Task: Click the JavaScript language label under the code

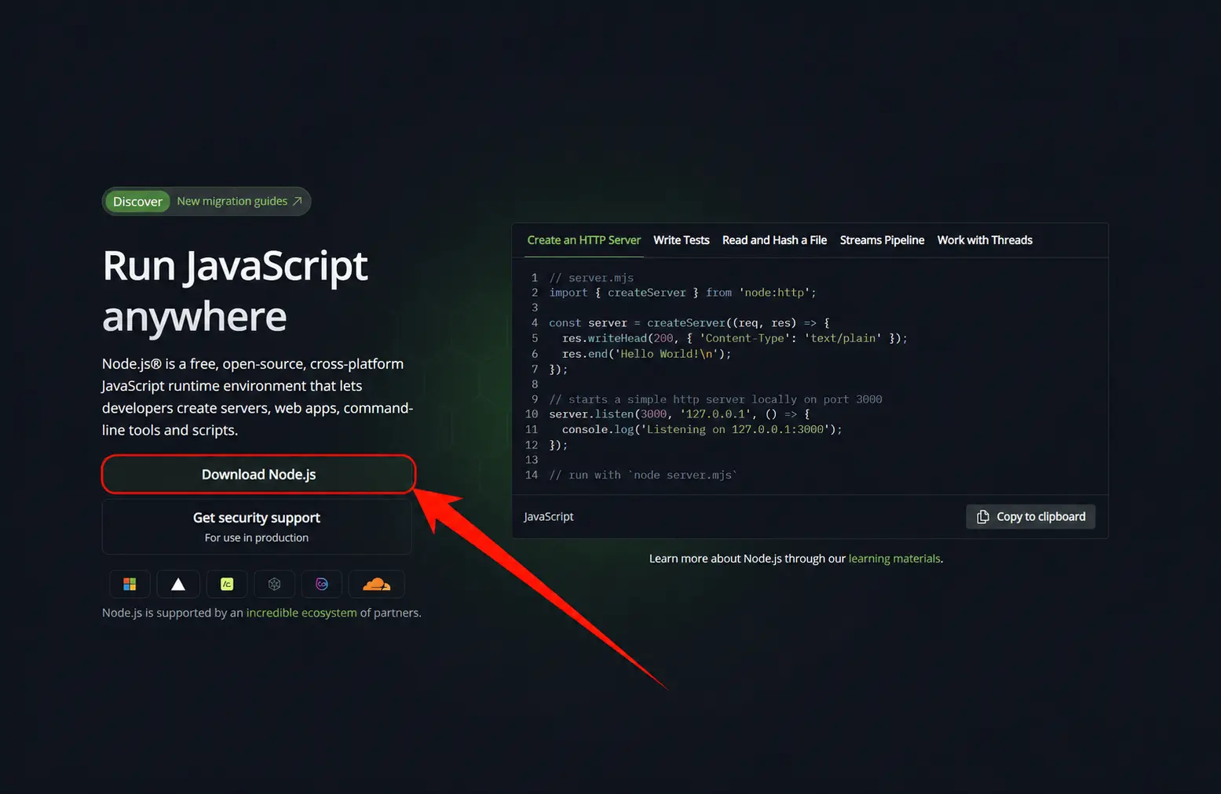Action: tap(549, 516)
